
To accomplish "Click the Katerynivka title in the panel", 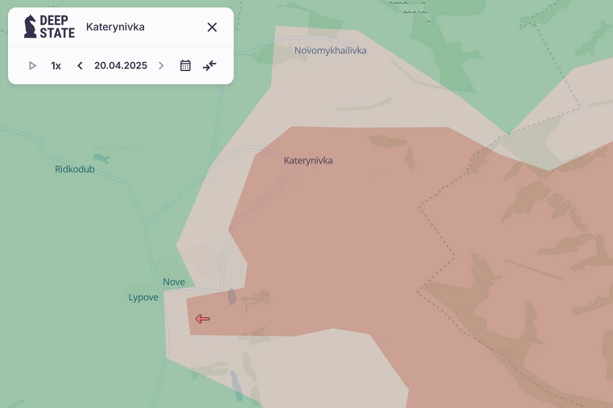I will tap(115, 27).
